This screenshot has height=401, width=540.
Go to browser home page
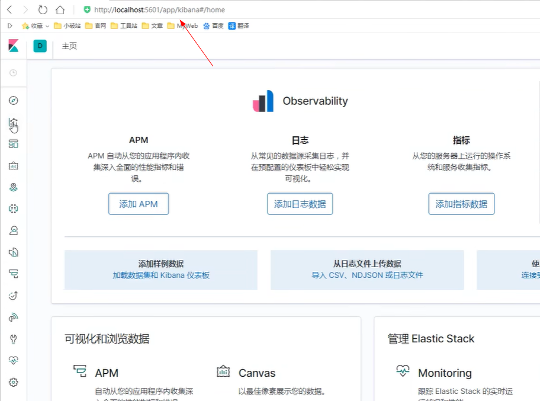tap(60, 9)
